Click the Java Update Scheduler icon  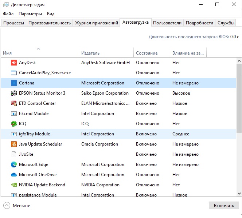14,144
